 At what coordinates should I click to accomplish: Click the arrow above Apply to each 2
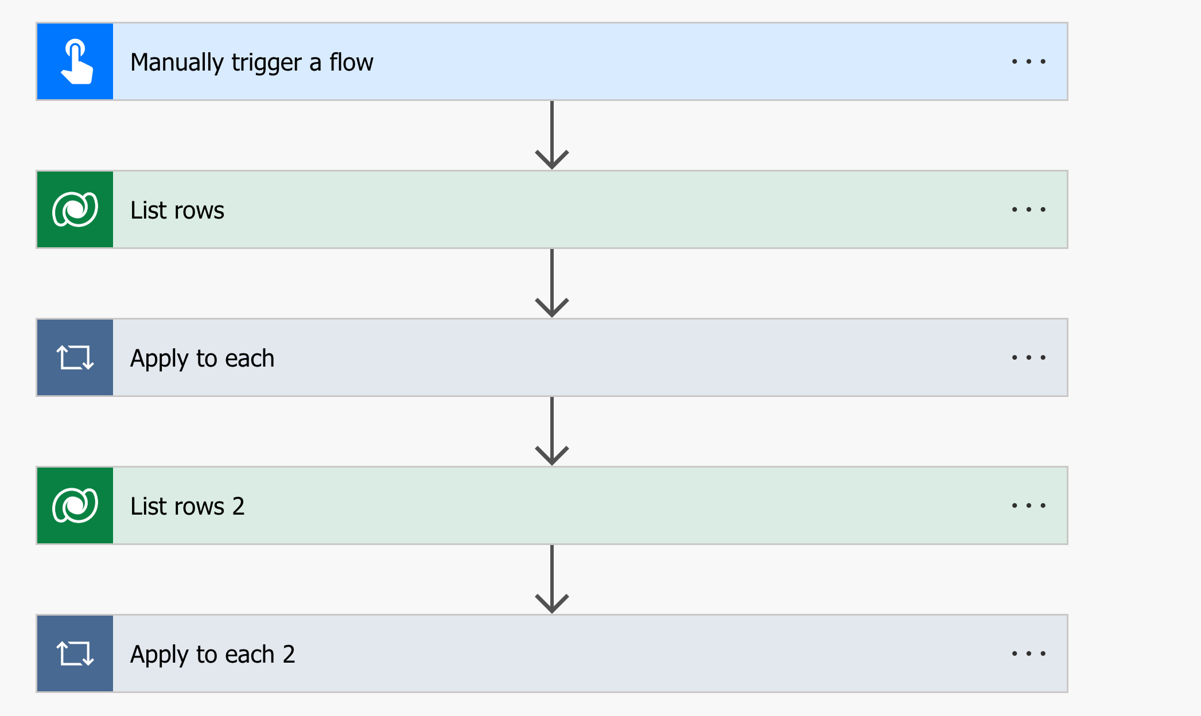551,580
